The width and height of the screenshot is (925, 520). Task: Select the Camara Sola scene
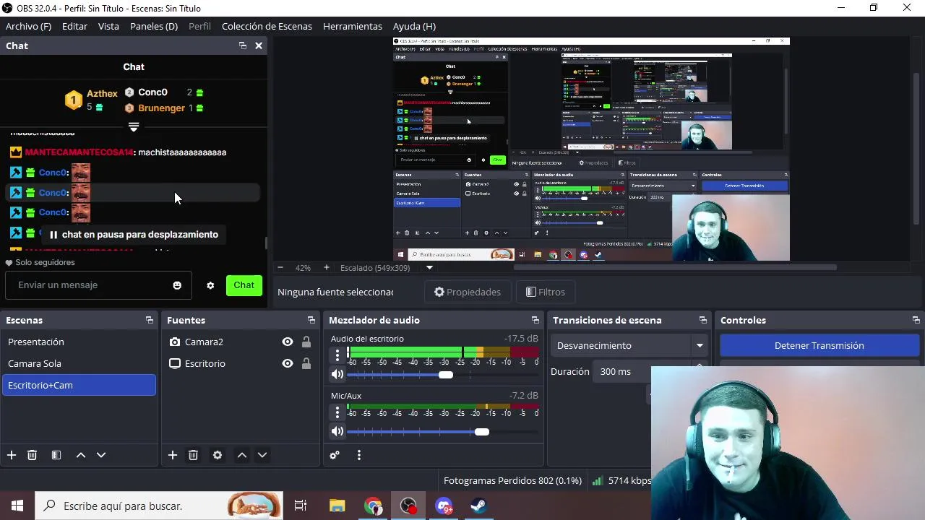click(79, 363)
